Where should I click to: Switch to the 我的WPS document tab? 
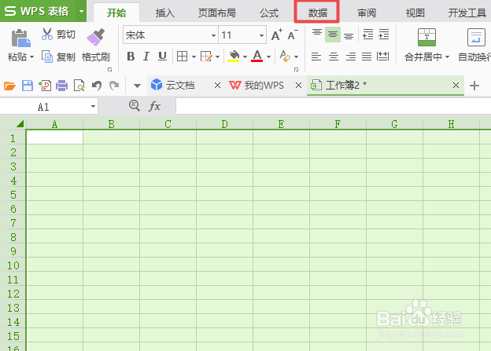click(x=264, y=85)
